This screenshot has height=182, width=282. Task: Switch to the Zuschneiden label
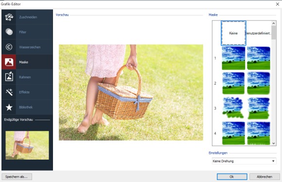click(28, 17)
